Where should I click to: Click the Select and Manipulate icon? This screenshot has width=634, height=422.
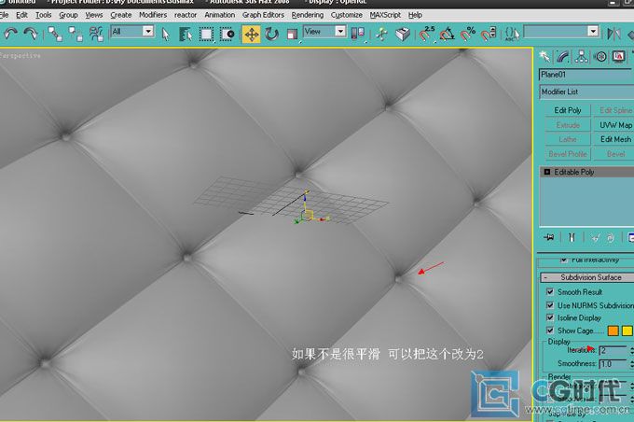381,35
